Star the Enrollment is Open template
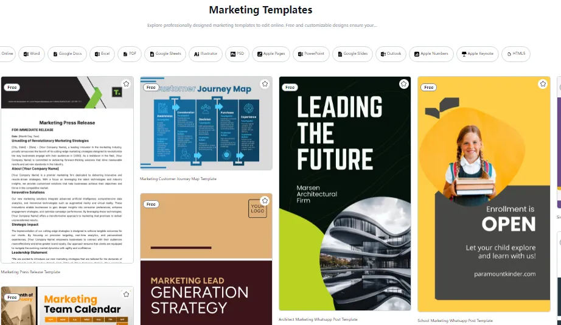Viewport: 561px width, 325px height. pos(543,84)
